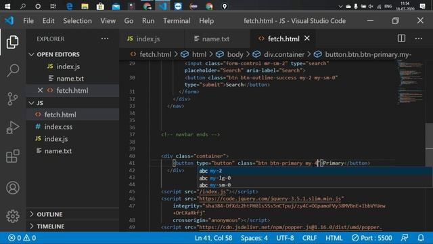
Task: Click UTF-8 encoding selector
Action: [x=286, y=238]
